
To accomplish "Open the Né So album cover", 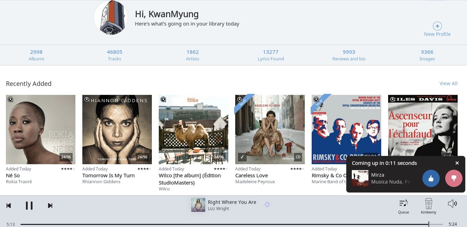I will [x=40, y=129].
